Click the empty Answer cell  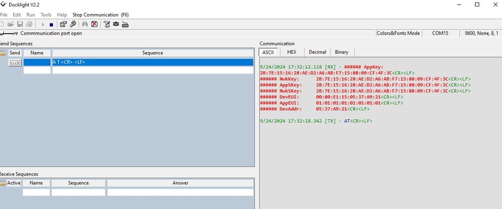pyautogui.click(x=180, y=192)
